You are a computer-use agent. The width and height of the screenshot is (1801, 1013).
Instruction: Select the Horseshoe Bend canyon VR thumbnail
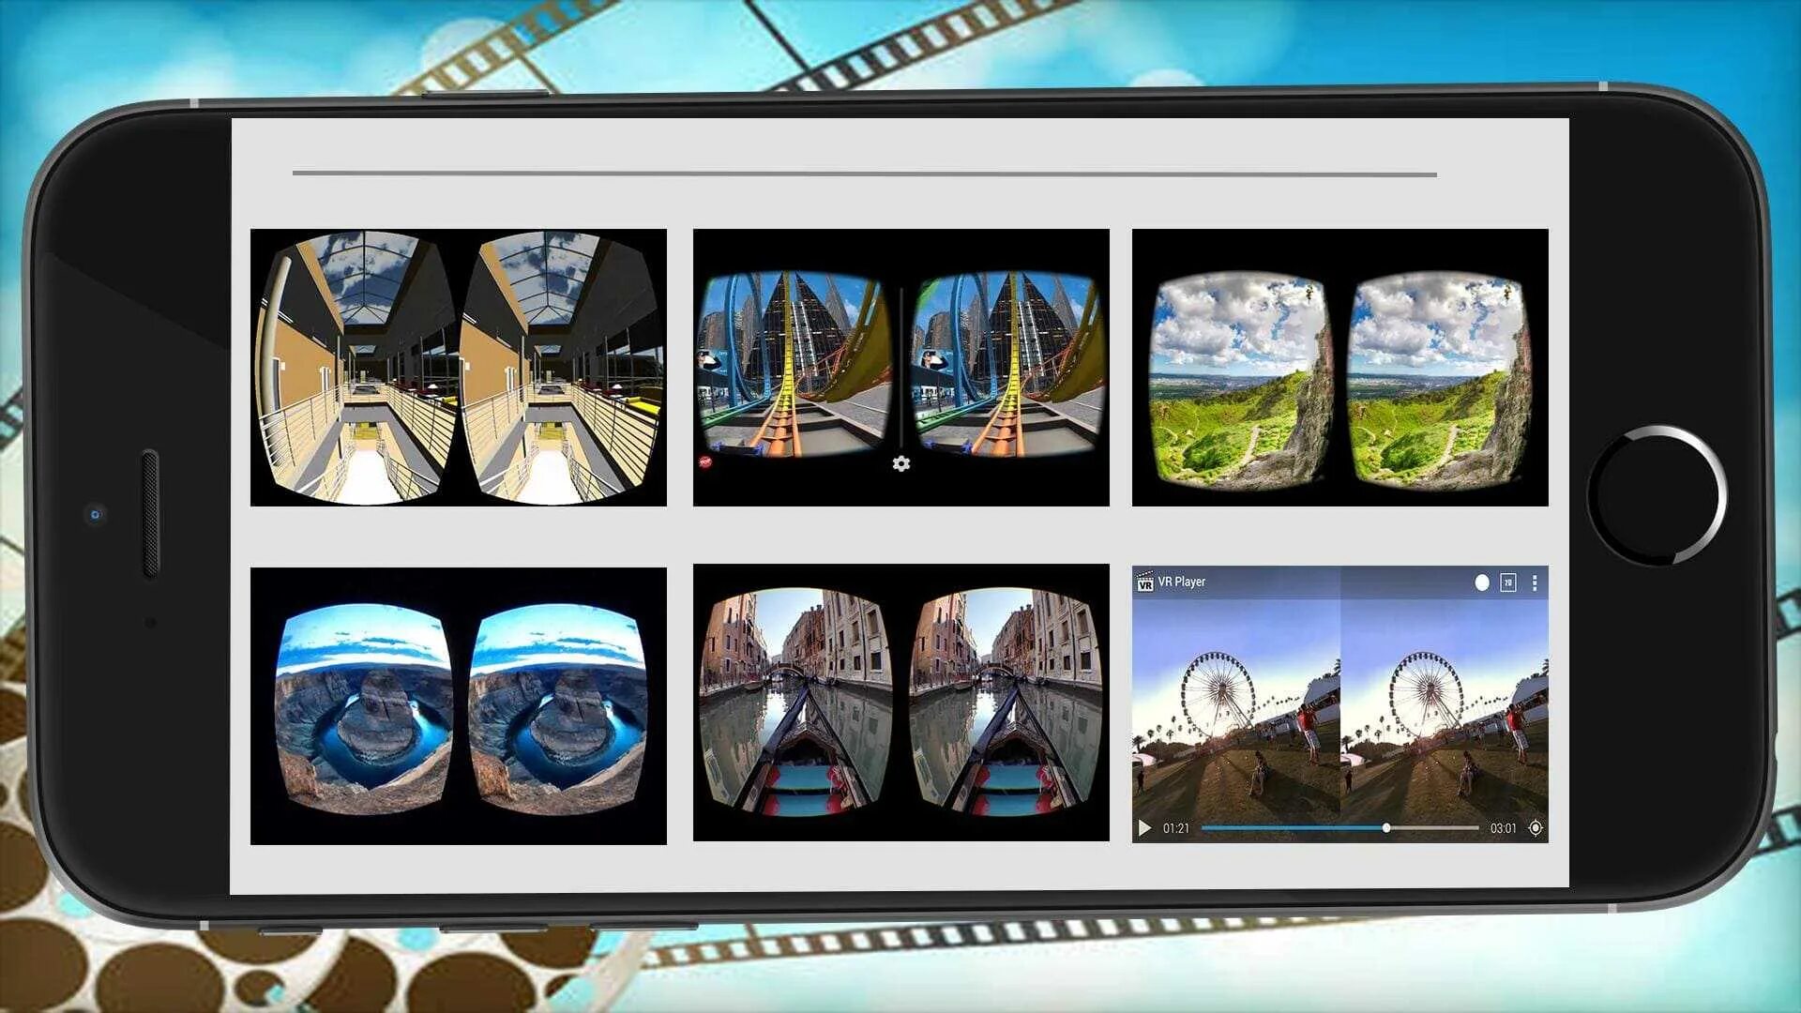[x=458, y=705]
